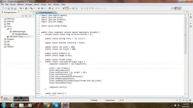Jump to Next Annotation icon

[x=82, y=8]
